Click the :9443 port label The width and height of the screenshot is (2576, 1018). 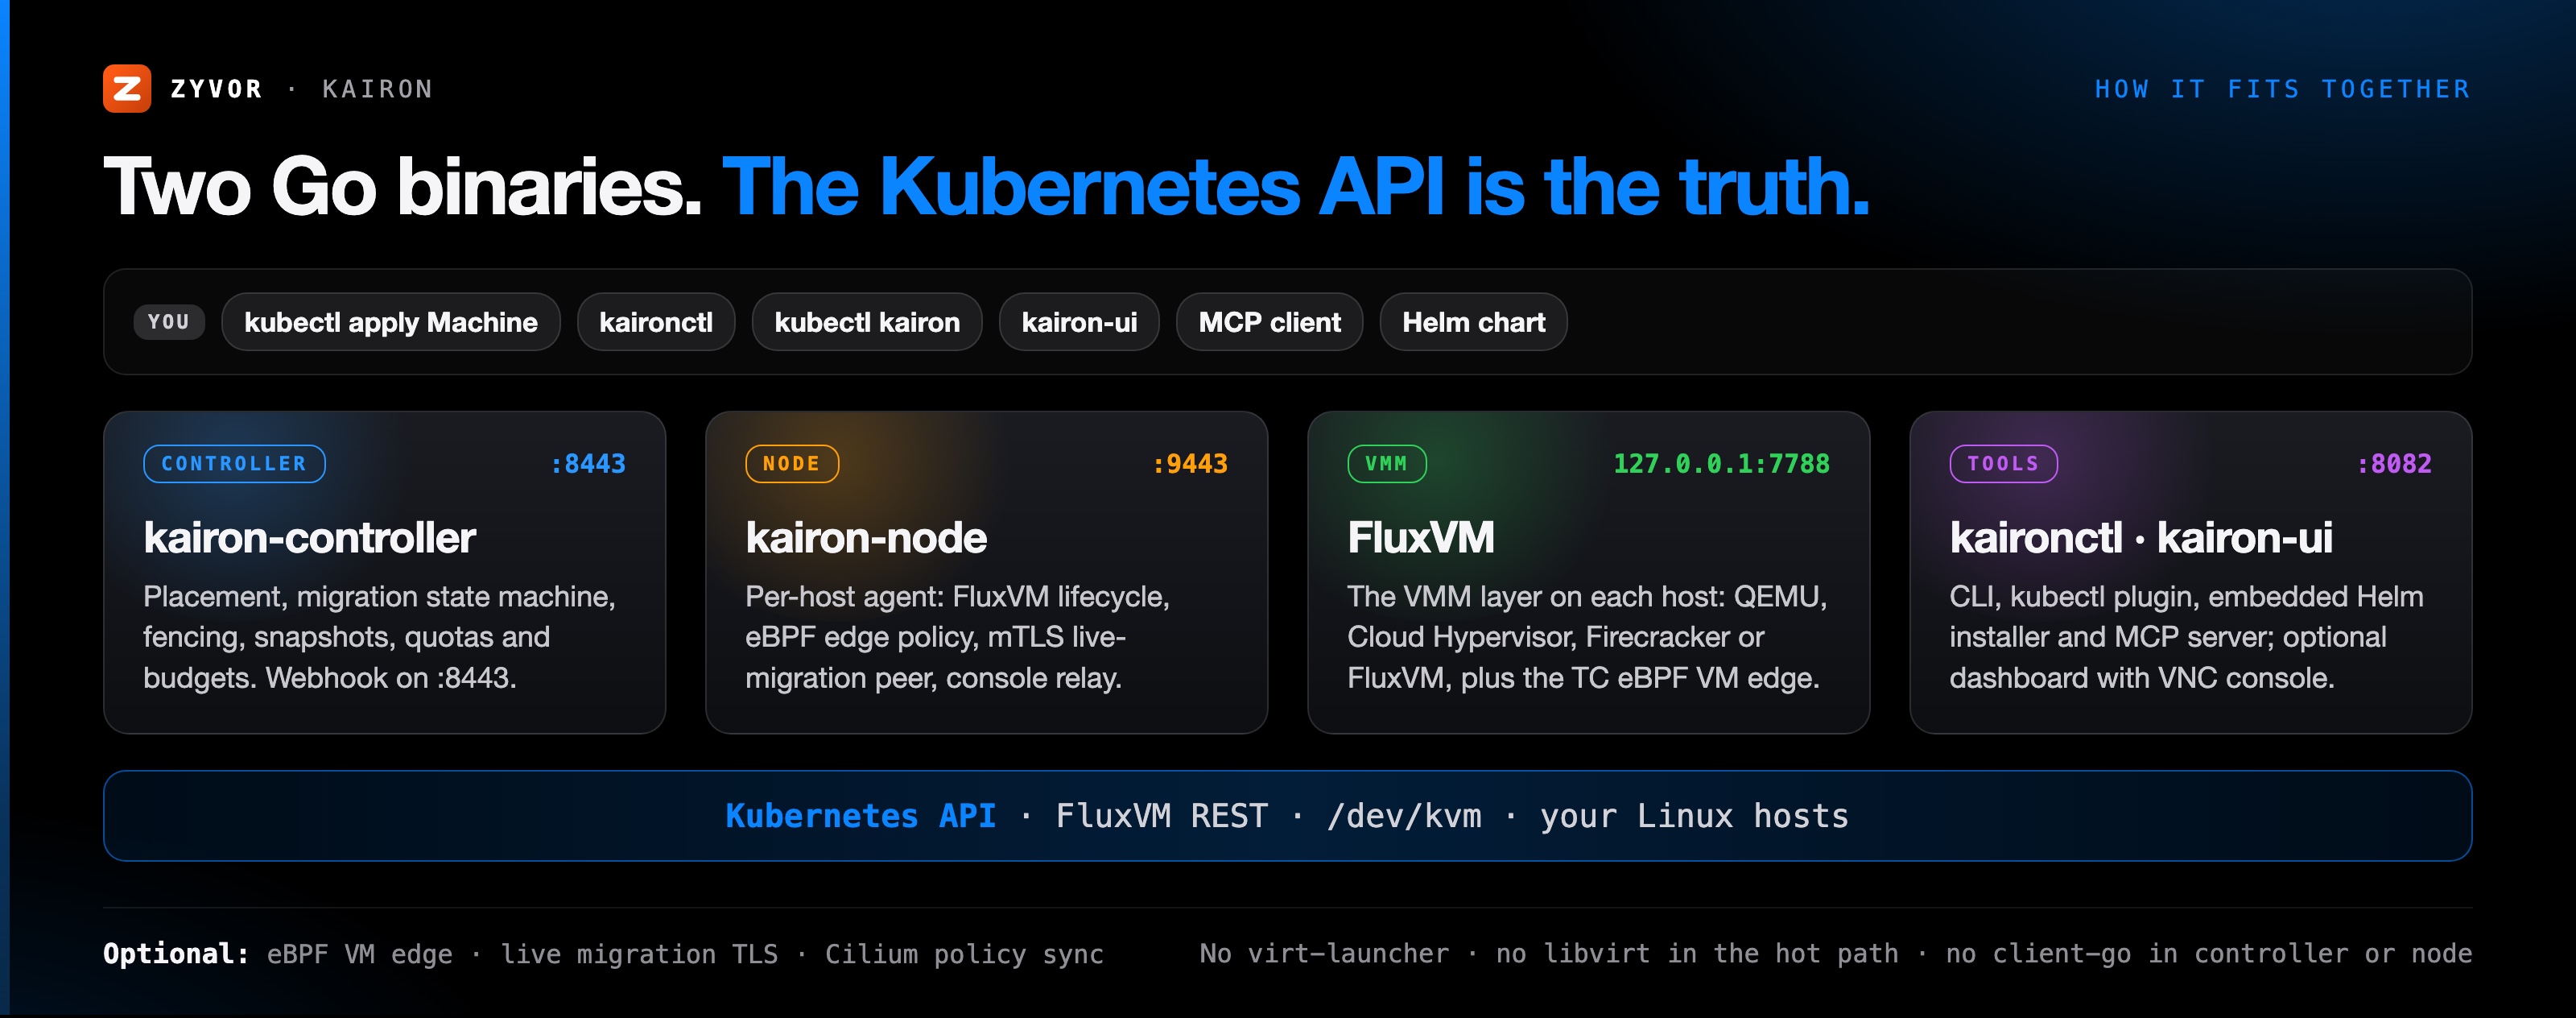coord(1190,464)
